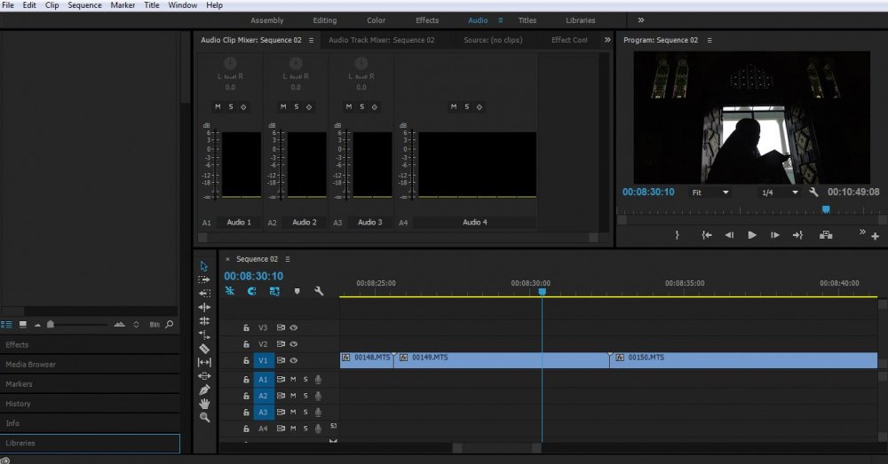Select the Razor tool in timeline toolbar
This screenshot has height=464, width=888.
(x=204, y=349)
